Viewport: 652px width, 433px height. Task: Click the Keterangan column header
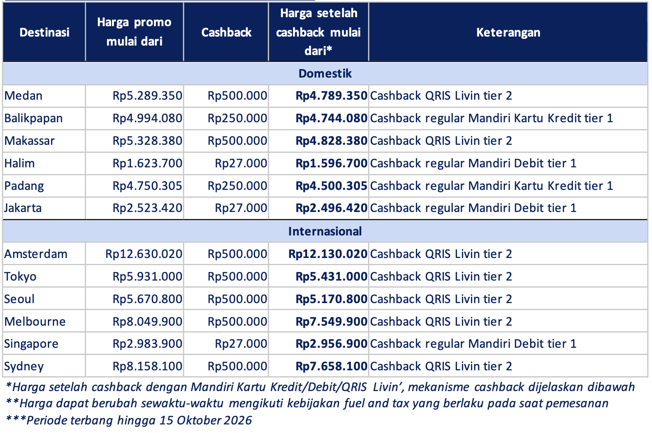[508, 32]
